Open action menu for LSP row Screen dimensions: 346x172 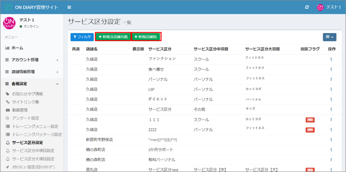tap(331, 89)
